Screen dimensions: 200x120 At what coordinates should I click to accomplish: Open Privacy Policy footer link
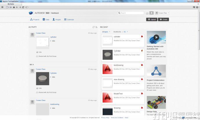tap(105, 118)
